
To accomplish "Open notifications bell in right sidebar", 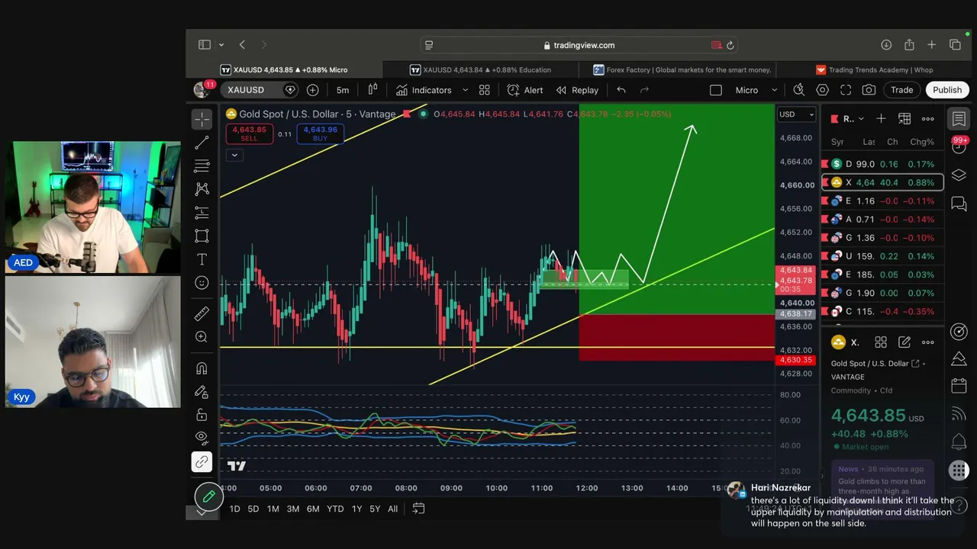I will [x=959, y=441].
